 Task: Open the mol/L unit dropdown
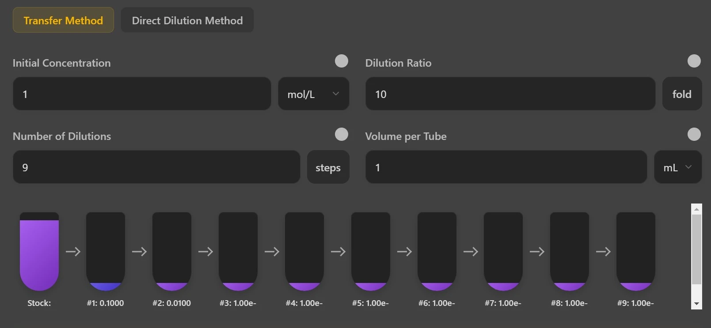(x=313, y=94)
